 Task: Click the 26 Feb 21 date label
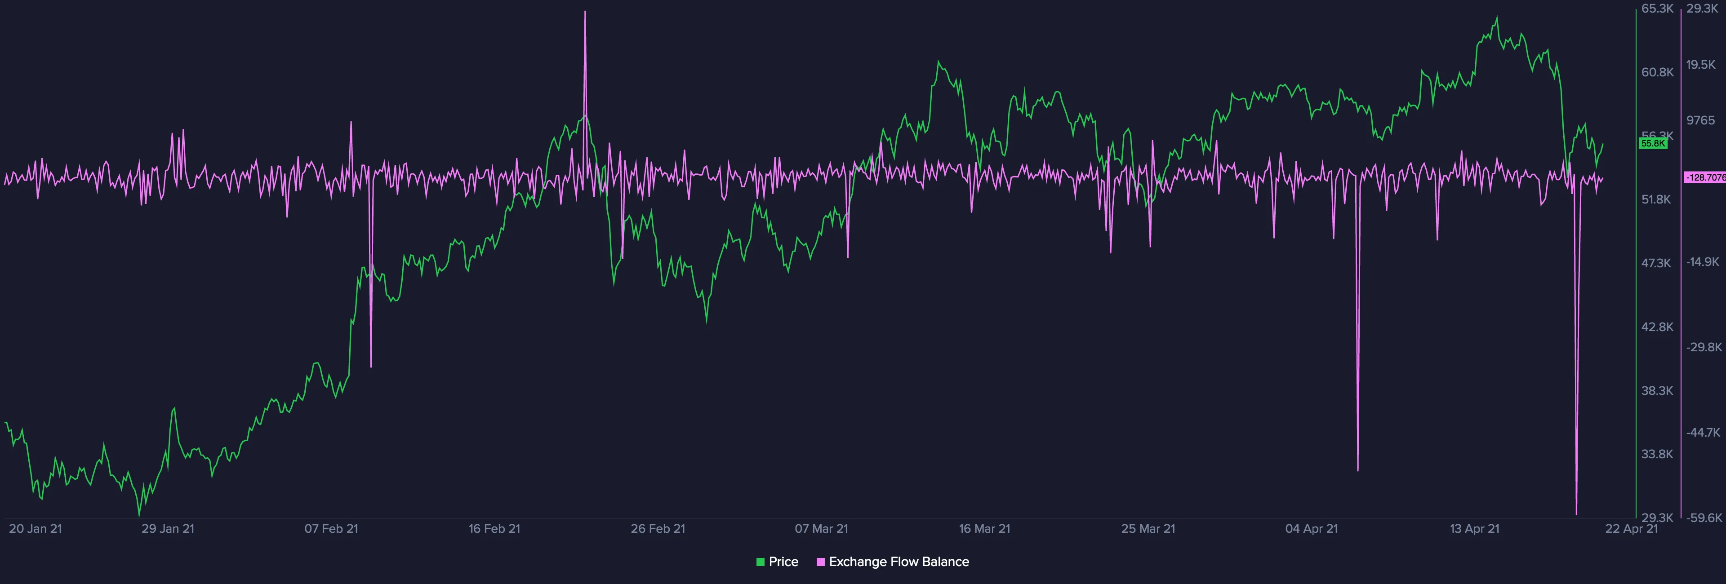click(658, 528)
